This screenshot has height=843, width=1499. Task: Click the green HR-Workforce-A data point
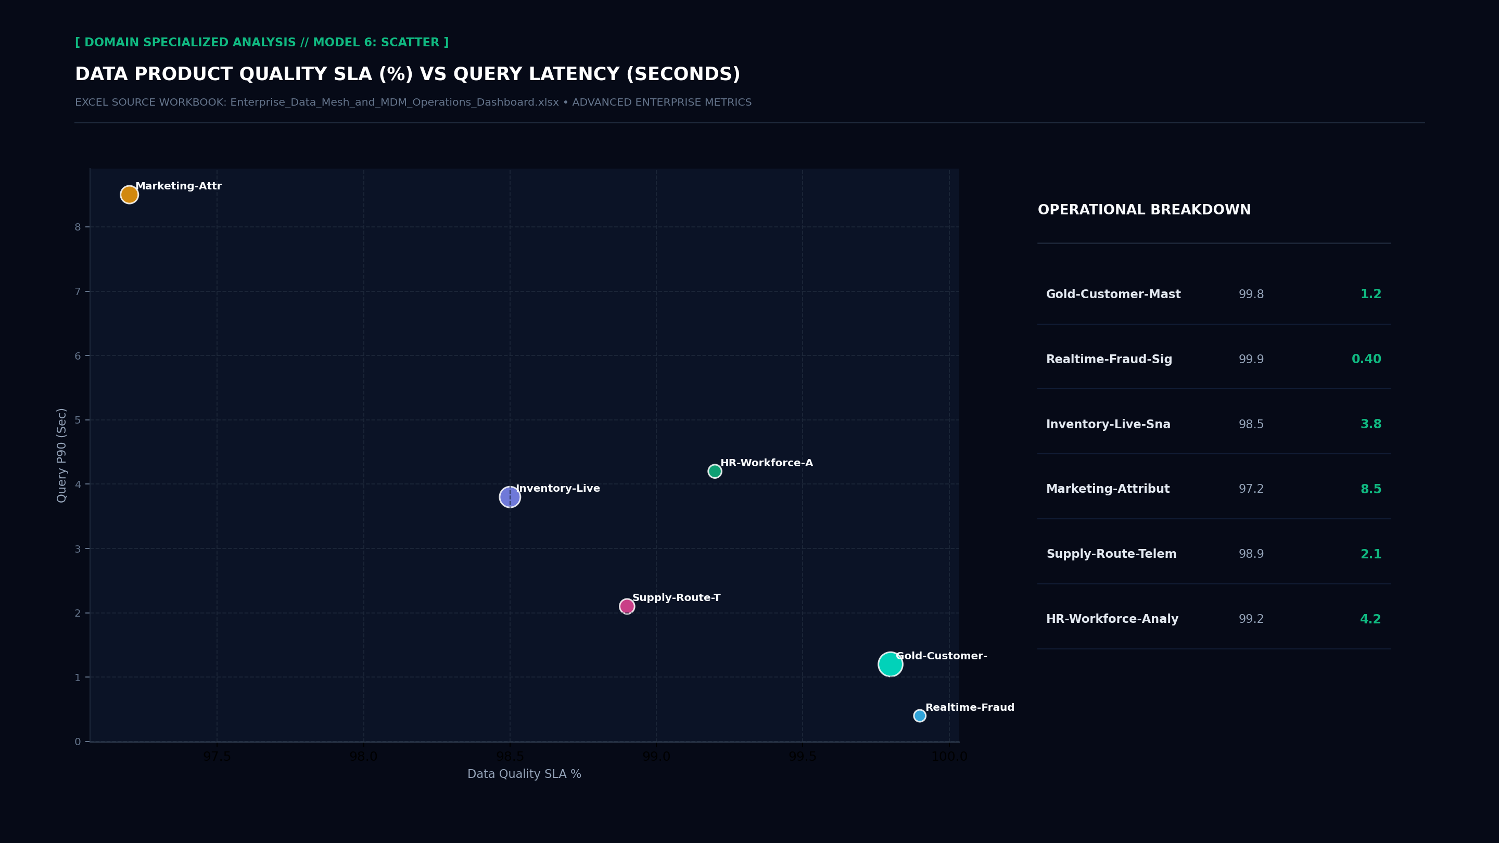pyautogui.click(x=715, y=471)
